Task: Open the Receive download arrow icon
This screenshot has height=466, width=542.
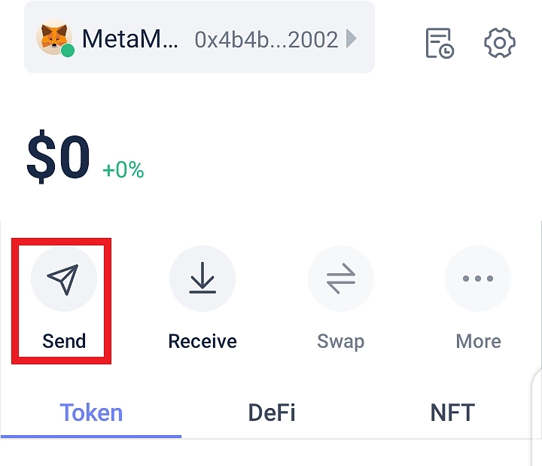Action: (x=202, y=279)
